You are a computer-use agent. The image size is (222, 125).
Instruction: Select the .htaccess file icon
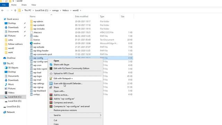pyautogui.click(x=31, y=32)
